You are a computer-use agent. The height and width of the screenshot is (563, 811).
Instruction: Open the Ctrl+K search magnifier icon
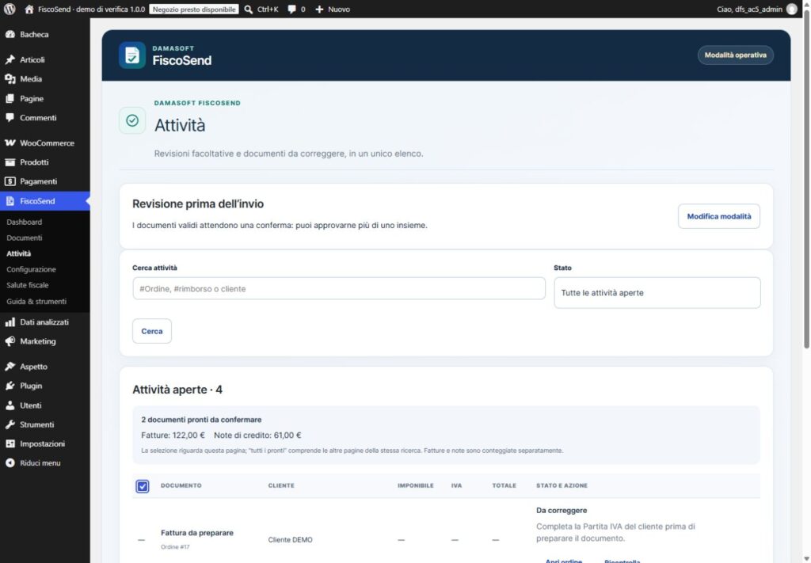click(248, 10)
